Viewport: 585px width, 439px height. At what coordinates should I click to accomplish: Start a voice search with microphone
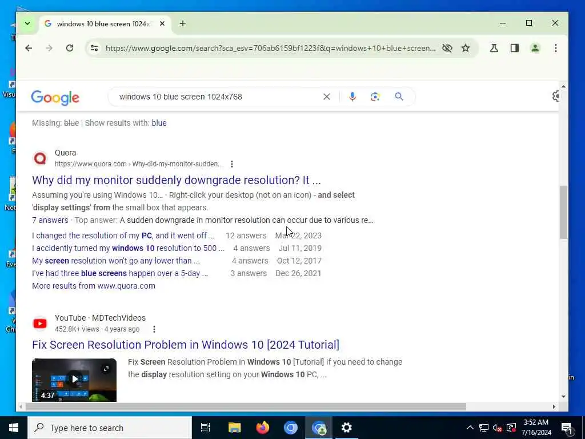tap(352, 97)
